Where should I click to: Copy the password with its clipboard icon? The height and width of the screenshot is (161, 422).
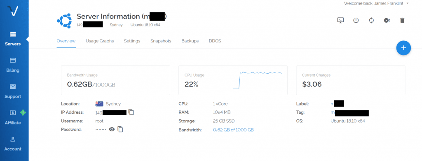coord(120,129)
